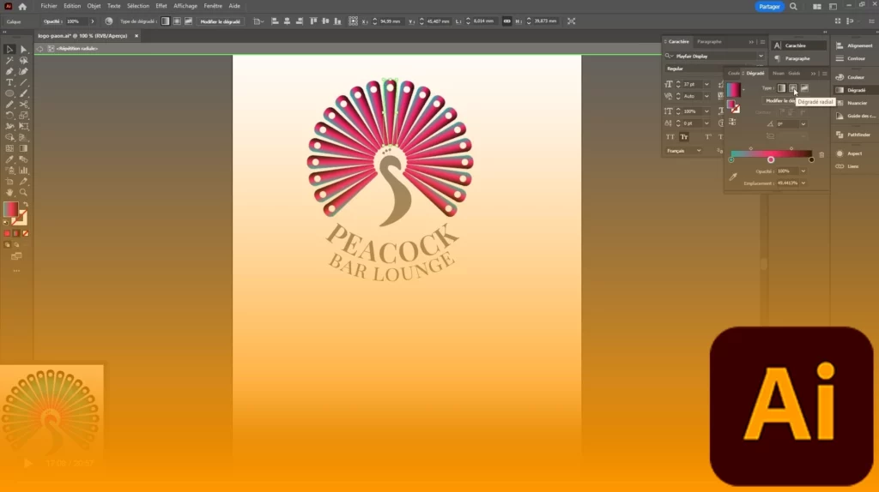Open the Effet menu
The width and height of the screenshot is (879, 492).
coord(161,6)
